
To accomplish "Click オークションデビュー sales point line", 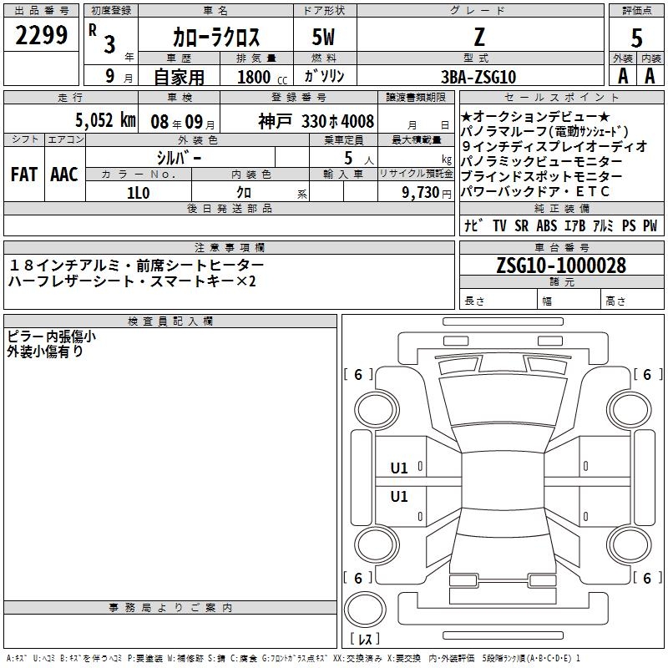I will [x=535, y=116].
